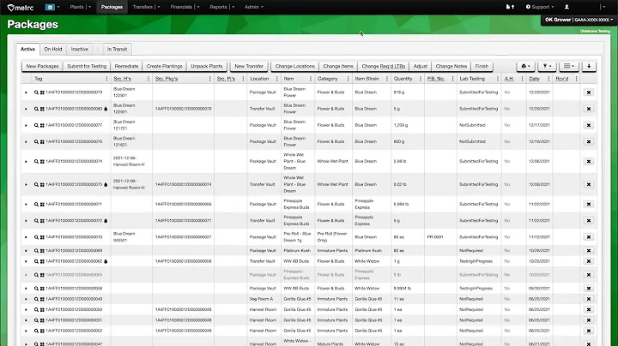Expand row of package ending 0076
The height and width of the screenshot is (346, 618).
click(26, 141)
